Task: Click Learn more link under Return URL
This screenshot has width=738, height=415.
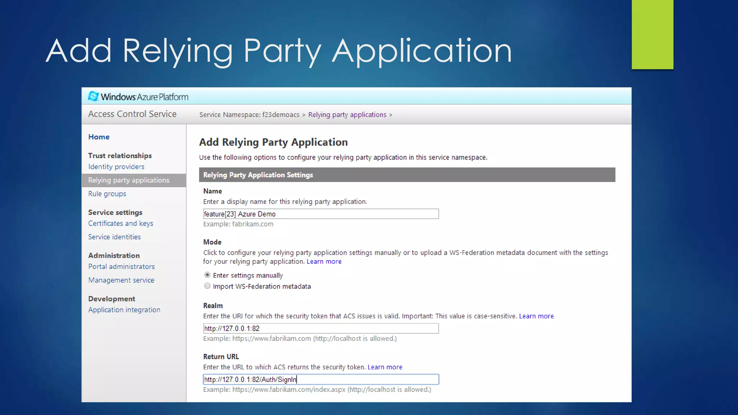Action: (x=385, y=367)
